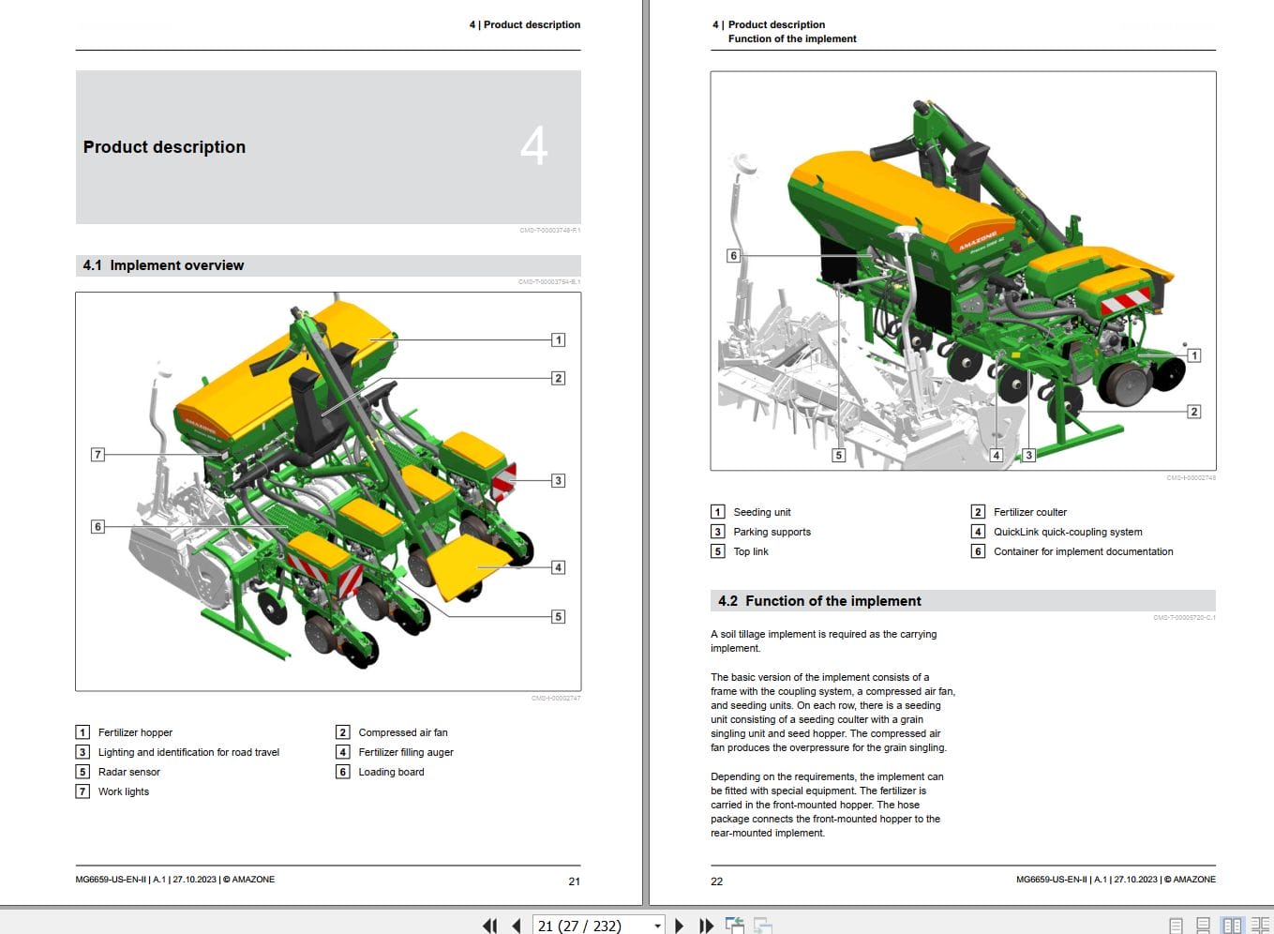This screenshot has width=1274, height=934.
Task: Click callout 5 on the right page diagram
Action: pyautogui.click(x=839, y=456)
